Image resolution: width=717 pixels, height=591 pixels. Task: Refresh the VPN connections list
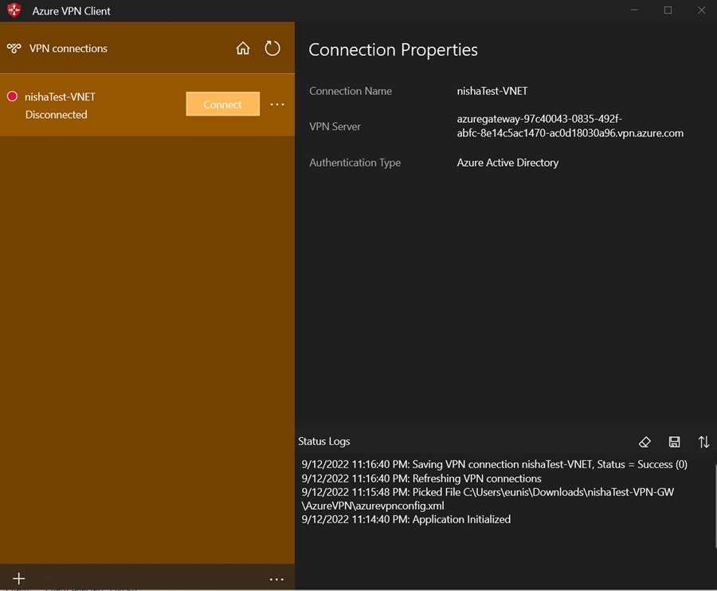pos(272,48)
